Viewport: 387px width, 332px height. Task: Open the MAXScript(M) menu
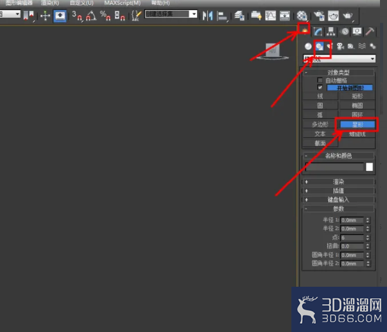click(122, 3)
